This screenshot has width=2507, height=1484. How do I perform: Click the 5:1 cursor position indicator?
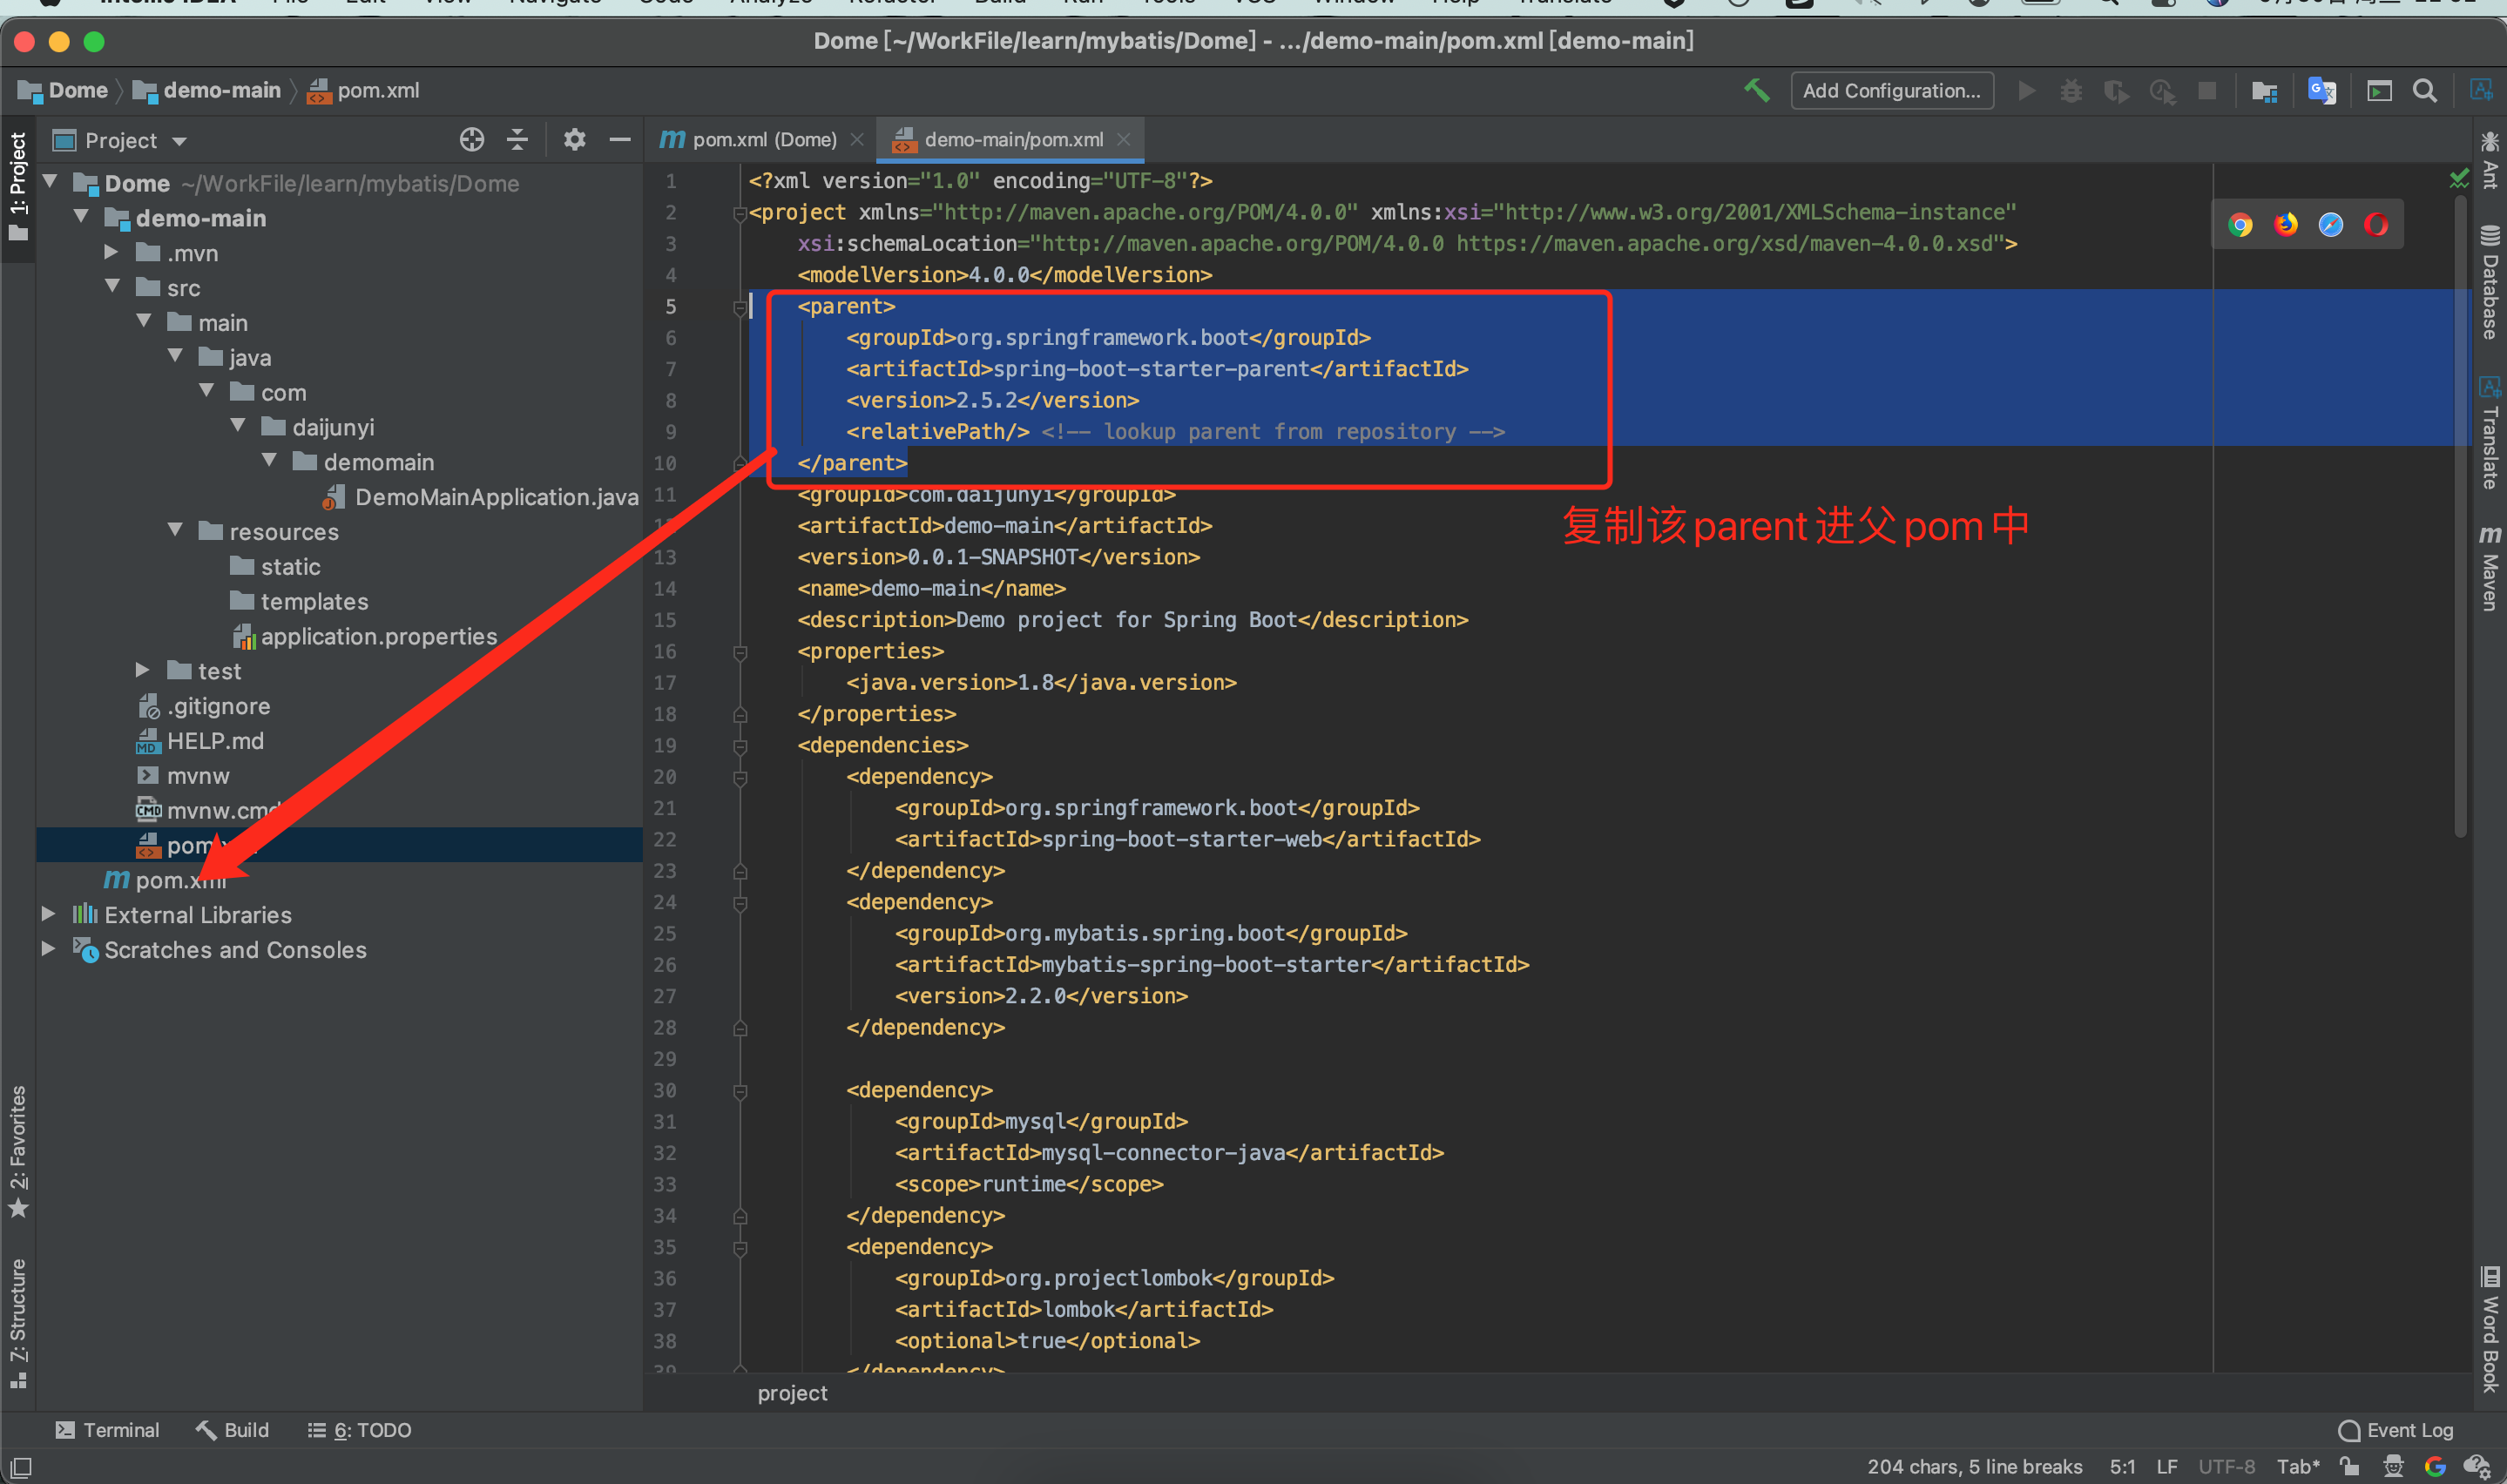click(2123, 1467)
